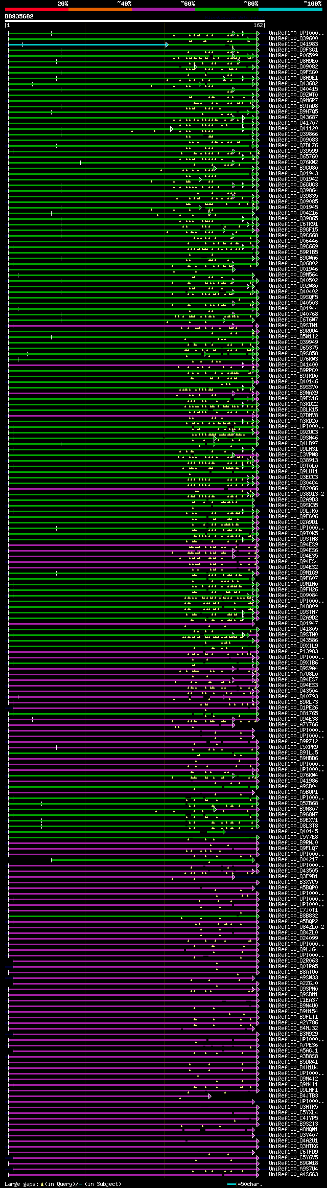Click the cyan =50char. scale legend bar
Image resolution: width=327 pixels, height=1188 pixels.
tap(232, 1184)
